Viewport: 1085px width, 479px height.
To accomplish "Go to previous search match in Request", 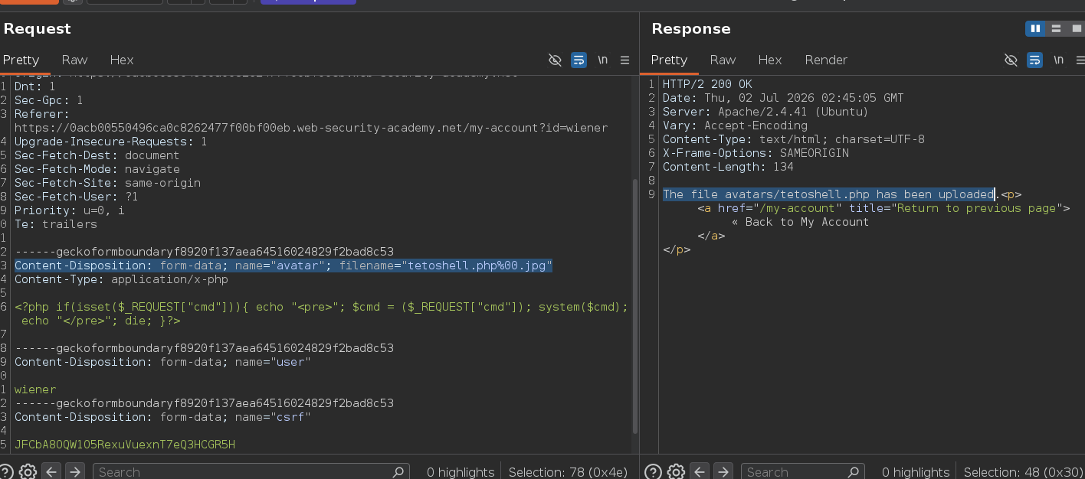I will pos(51,471).
